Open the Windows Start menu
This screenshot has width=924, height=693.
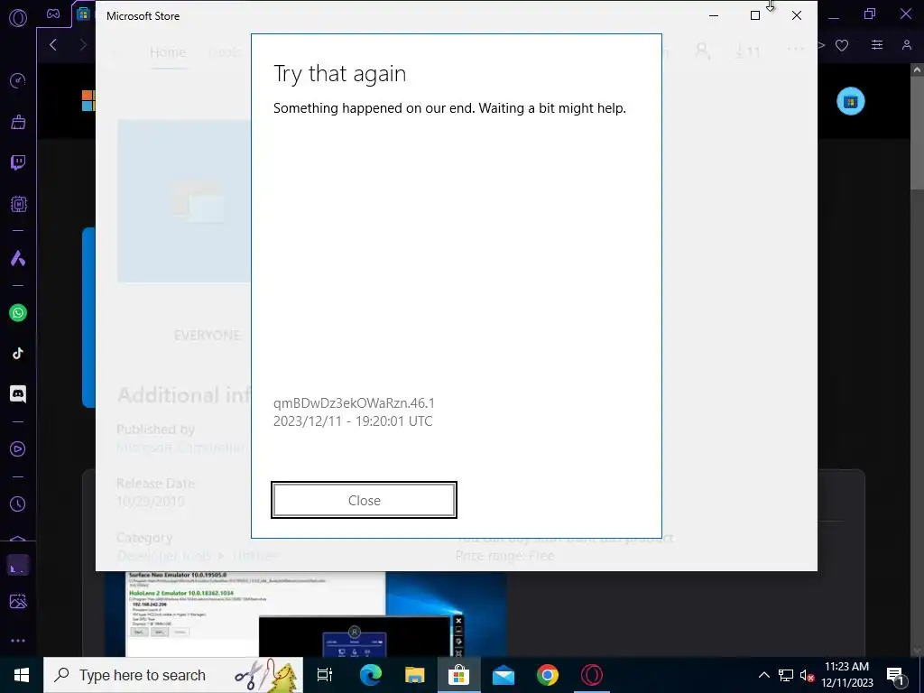22,675
